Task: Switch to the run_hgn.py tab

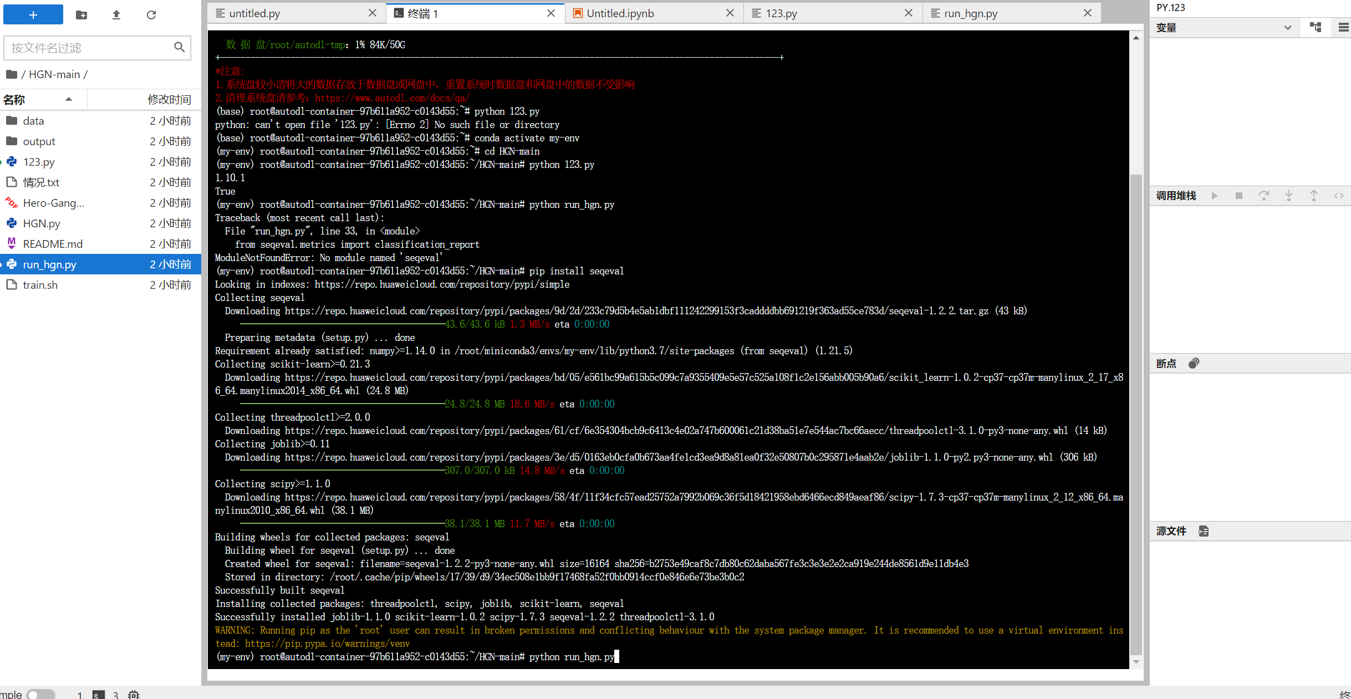Action: [970, 13]
